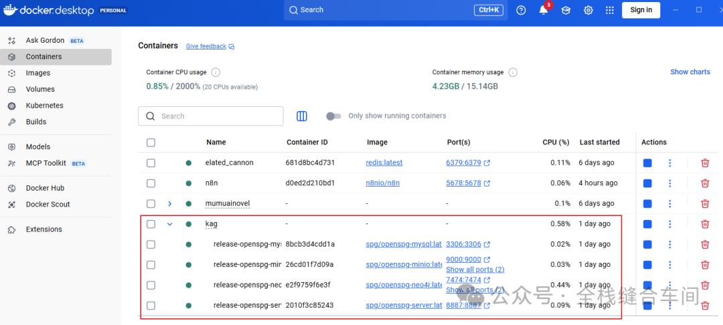Tick the select-all checkbox in header
Image resolution: width=723 pixels, height=325 pixels.
(151, 142)
